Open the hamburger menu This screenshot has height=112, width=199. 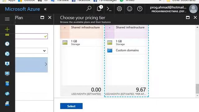pos(7,19)
